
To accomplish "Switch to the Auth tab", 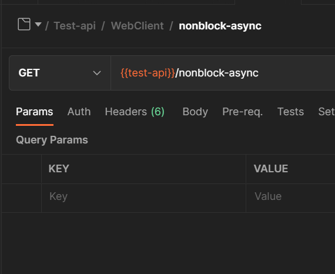I will tap(79, 112).
